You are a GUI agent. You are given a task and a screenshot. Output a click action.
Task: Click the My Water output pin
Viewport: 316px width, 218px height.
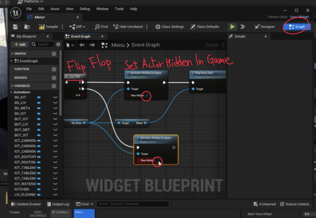(x=84, y=123)
